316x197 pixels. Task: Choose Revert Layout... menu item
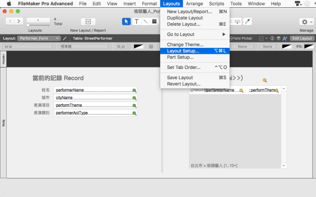(x=195, y=84)
